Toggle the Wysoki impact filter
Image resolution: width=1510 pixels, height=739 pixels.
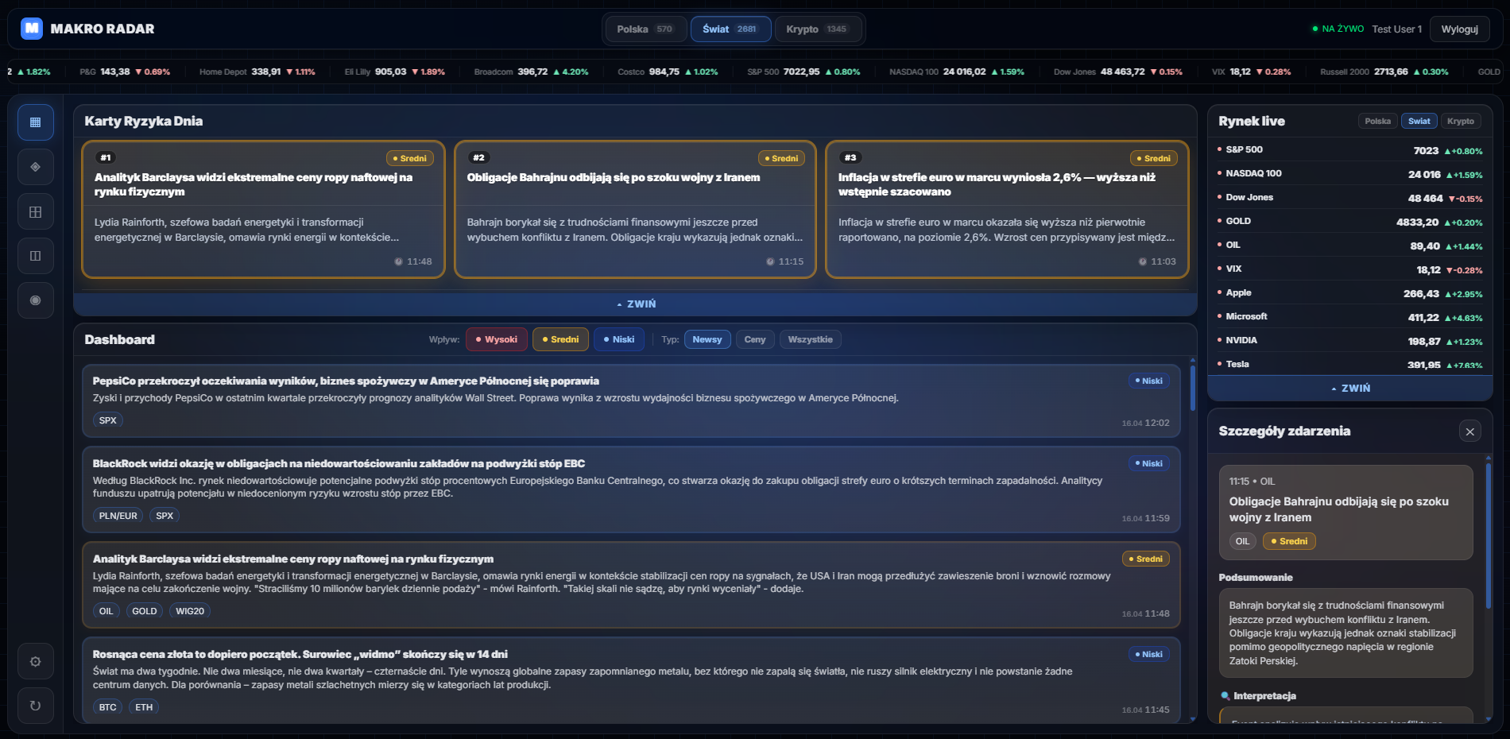(x=497, y=339)
